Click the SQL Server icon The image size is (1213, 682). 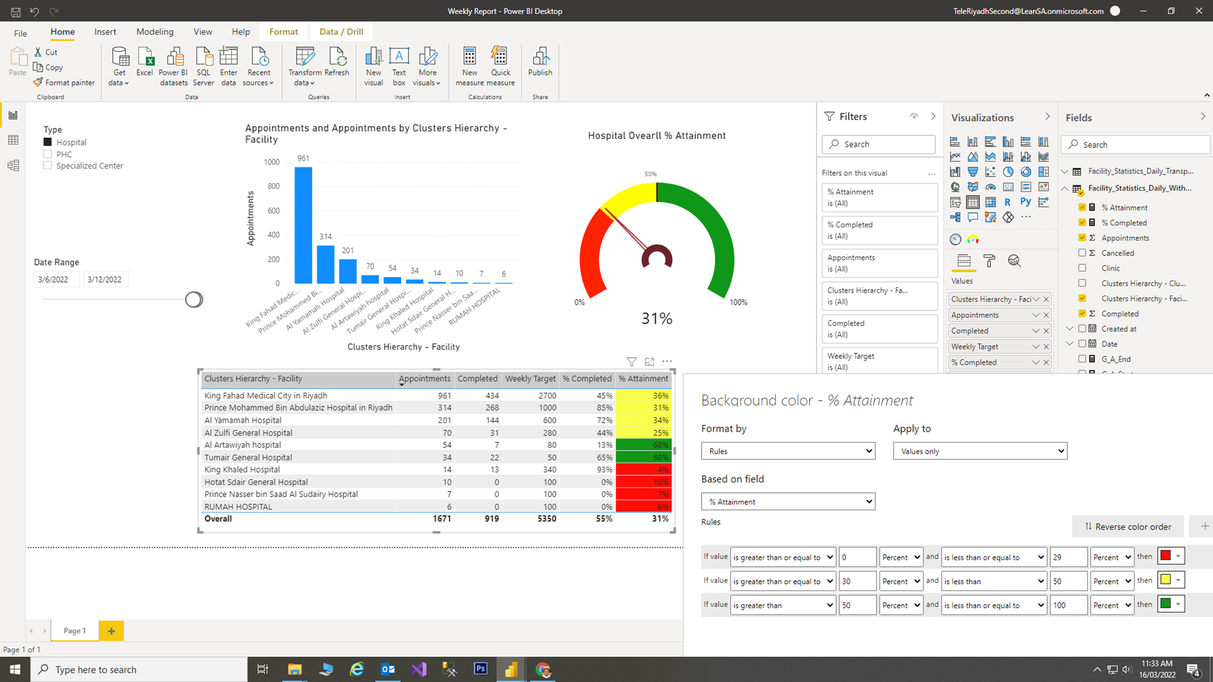[203, 66]
